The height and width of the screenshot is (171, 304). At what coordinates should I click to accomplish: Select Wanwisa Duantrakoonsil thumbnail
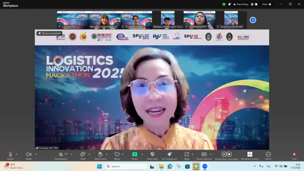coord(105,20)
